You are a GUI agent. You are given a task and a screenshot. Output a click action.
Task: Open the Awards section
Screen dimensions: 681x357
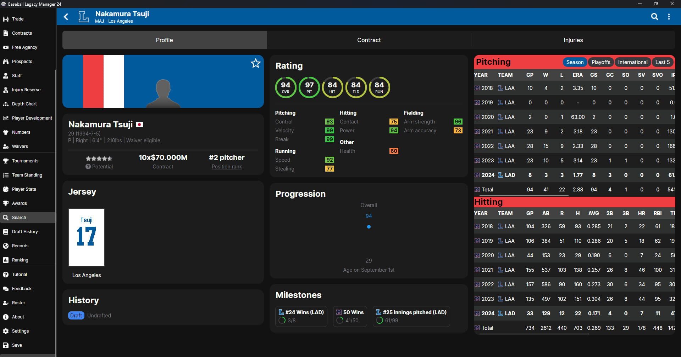[20, 203]
